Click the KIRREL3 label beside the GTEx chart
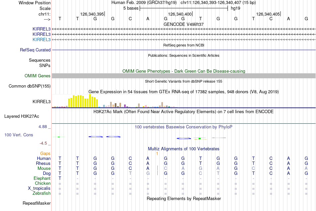This screenshot has height=211, width=316. click(42, 102)
